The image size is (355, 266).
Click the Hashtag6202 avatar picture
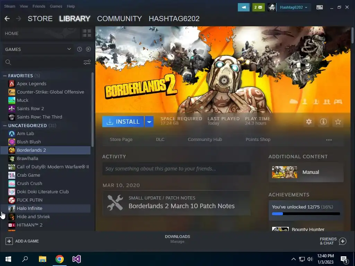pos(272,7)
